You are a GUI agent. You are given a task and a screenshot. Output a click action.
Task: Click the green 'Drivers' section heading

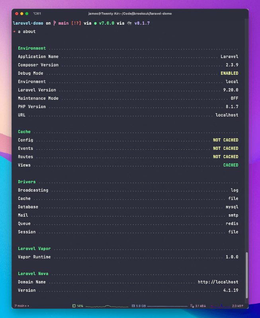point(27,182)
